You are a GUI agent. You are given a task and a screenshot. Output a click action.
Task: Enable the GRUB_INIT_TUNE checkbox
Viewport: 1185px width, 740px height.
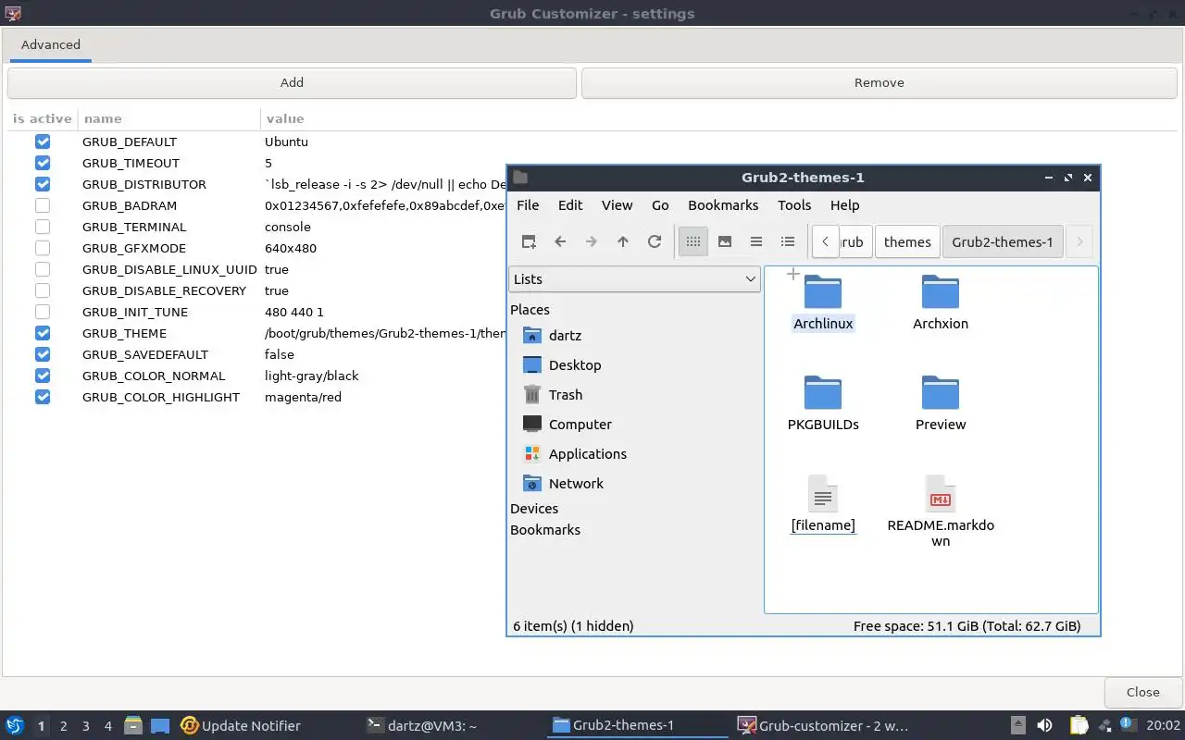coord(43,312)
